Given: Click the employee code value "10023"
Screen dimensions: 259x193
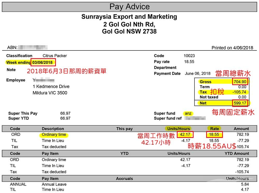Looking at the screenshot, I should (189, 56).
